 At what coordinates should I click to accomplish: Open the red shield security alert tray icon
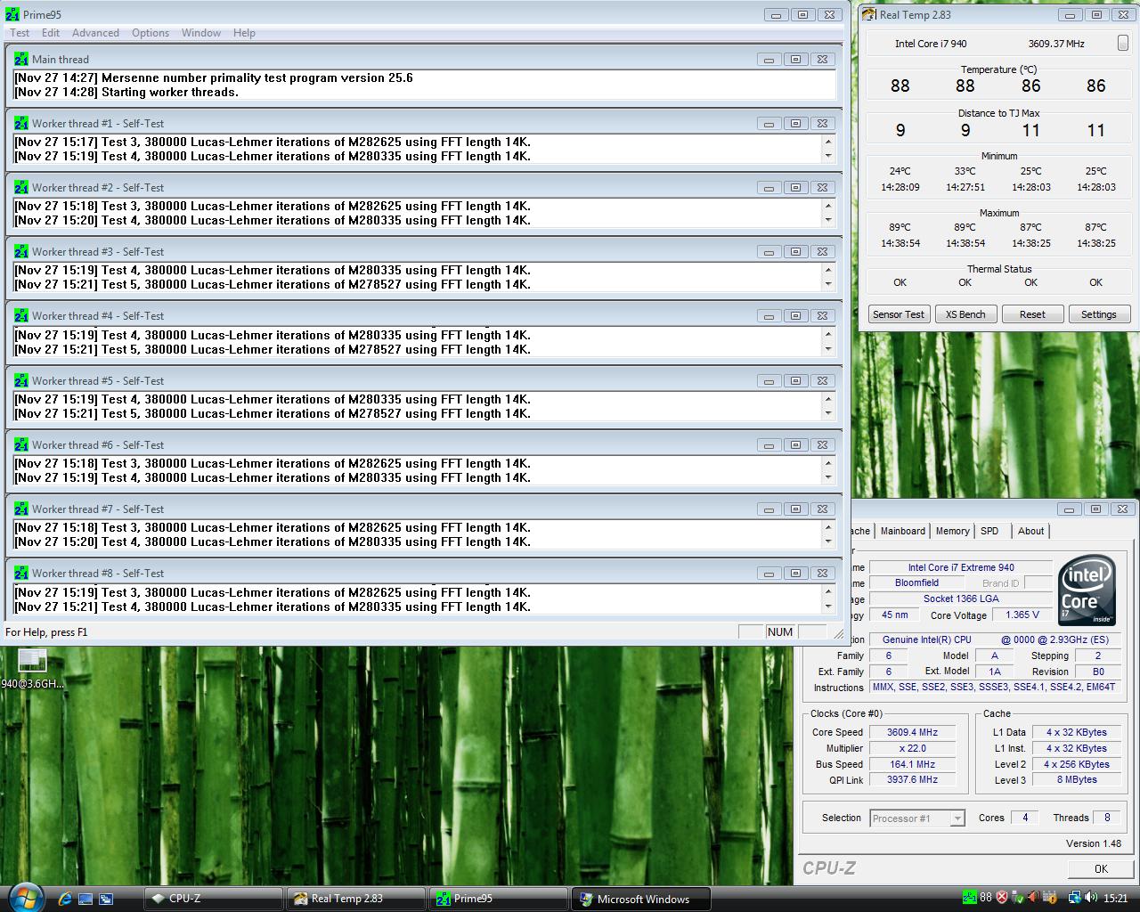tap(1002, 898)
